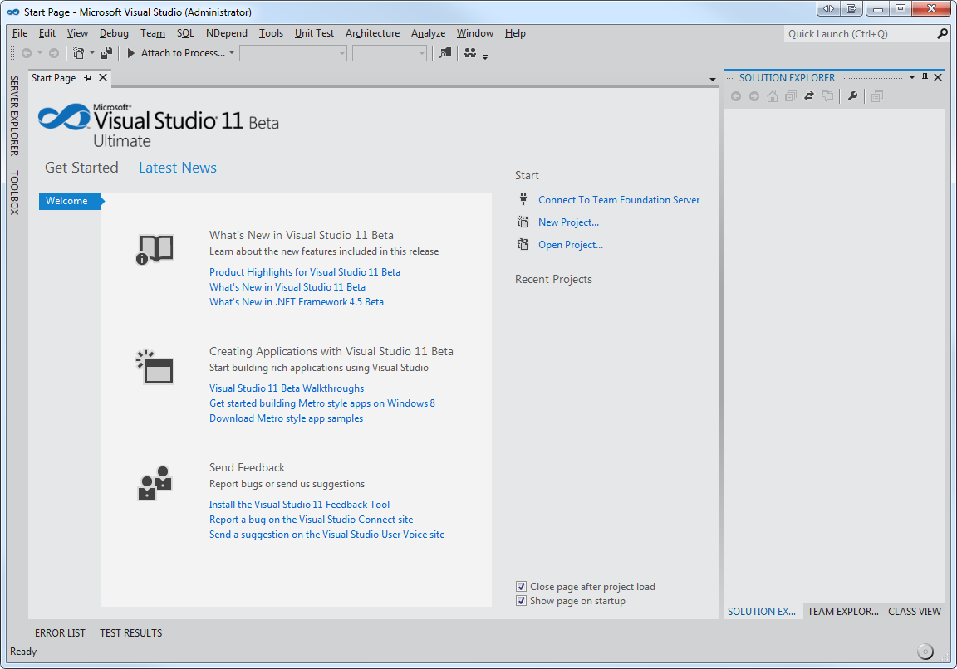Screen dimensions: 957x669
Task: Click Connect To Team Foundation Server link
Action: [x=619, y=200]
